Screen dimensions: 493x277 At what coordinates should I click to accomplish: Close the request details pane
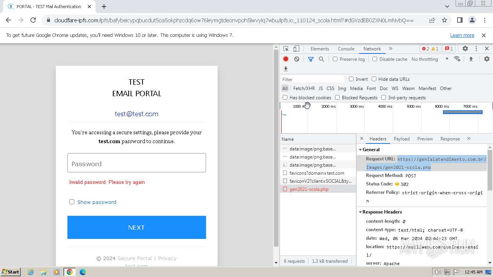tap(361, 138)
